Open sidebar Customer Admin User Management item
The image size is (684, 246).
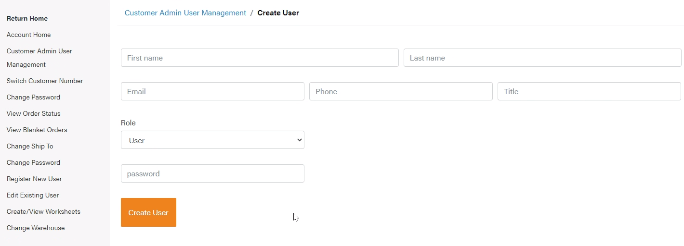pyautogui.click(x=39, y=58)
